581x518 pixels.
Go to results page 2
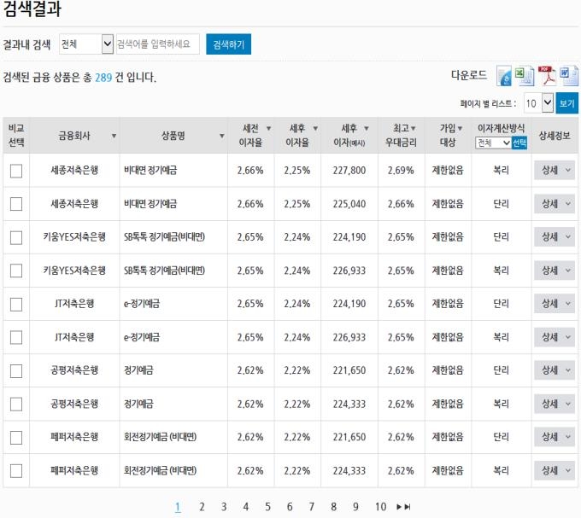pos(202,507)
